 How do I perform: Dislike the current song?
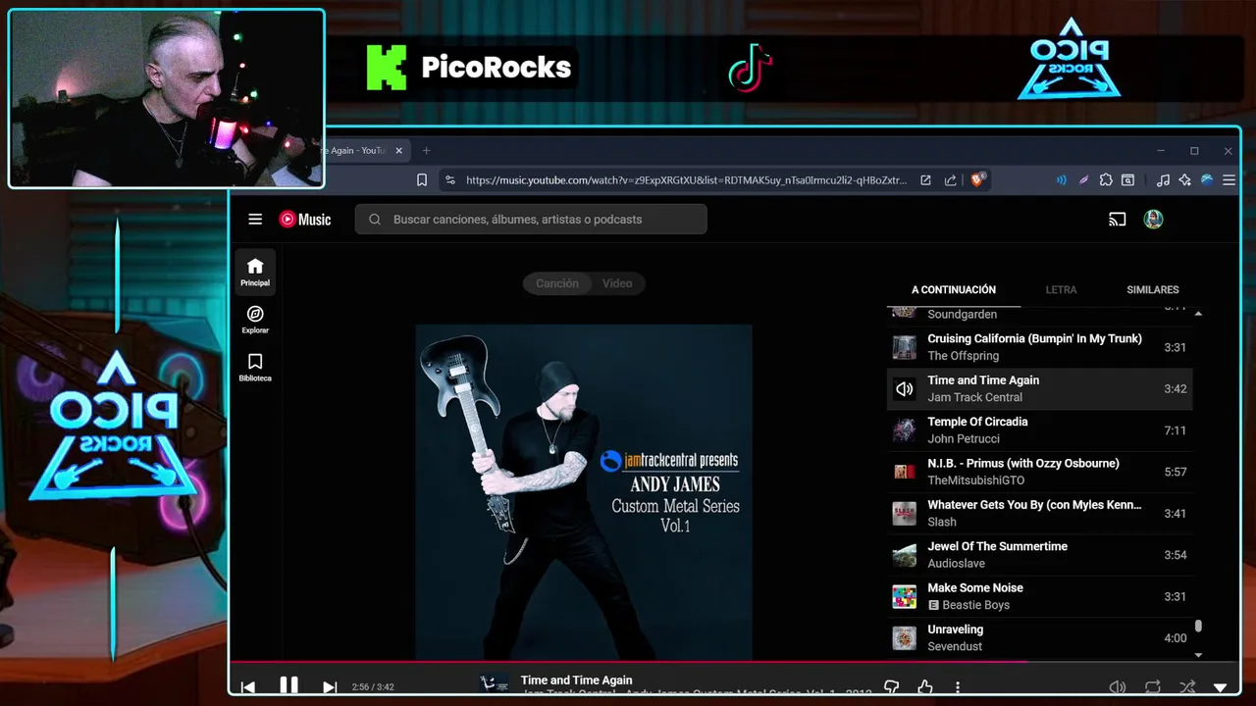point(891,687)
